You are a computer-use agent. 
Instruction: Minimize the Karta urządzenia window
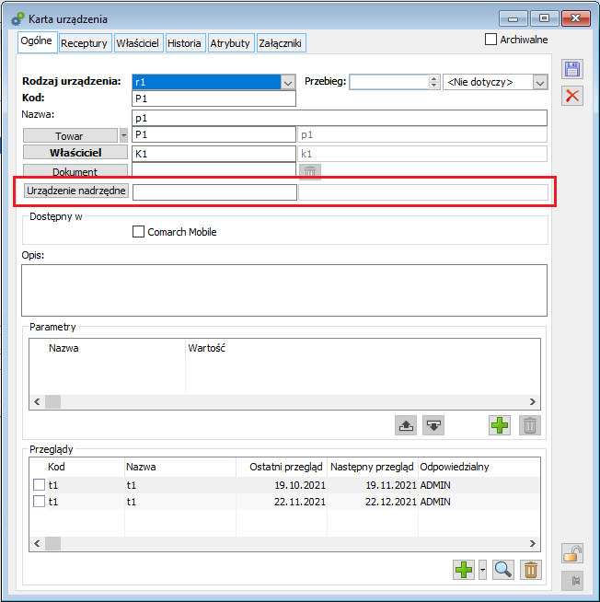(513, 18)
